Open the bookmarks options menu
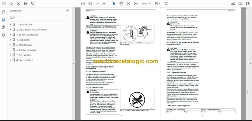252x121 pixels. tap(13, 18)
